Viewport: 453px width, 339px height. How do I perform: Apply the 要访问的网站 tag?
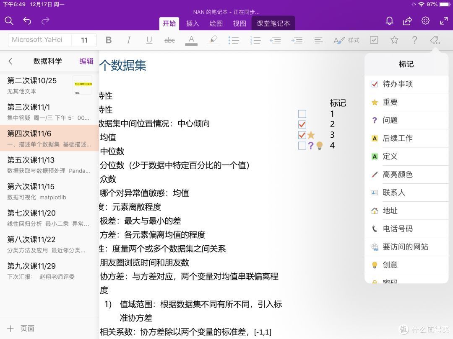(406, 247)
